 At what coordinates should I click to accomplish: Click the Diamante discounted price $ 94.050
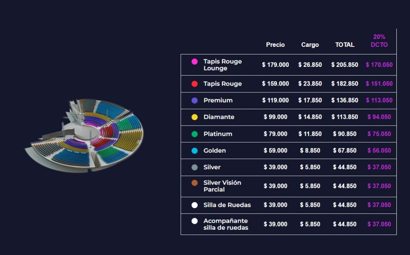point(379,117)
